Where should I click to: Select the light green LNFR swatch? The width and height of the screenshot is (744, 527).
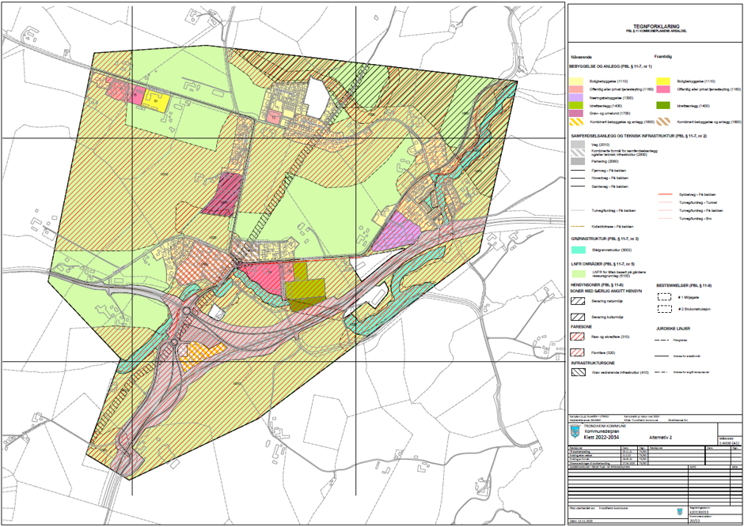pyautogui.click(x=580, y=273)
